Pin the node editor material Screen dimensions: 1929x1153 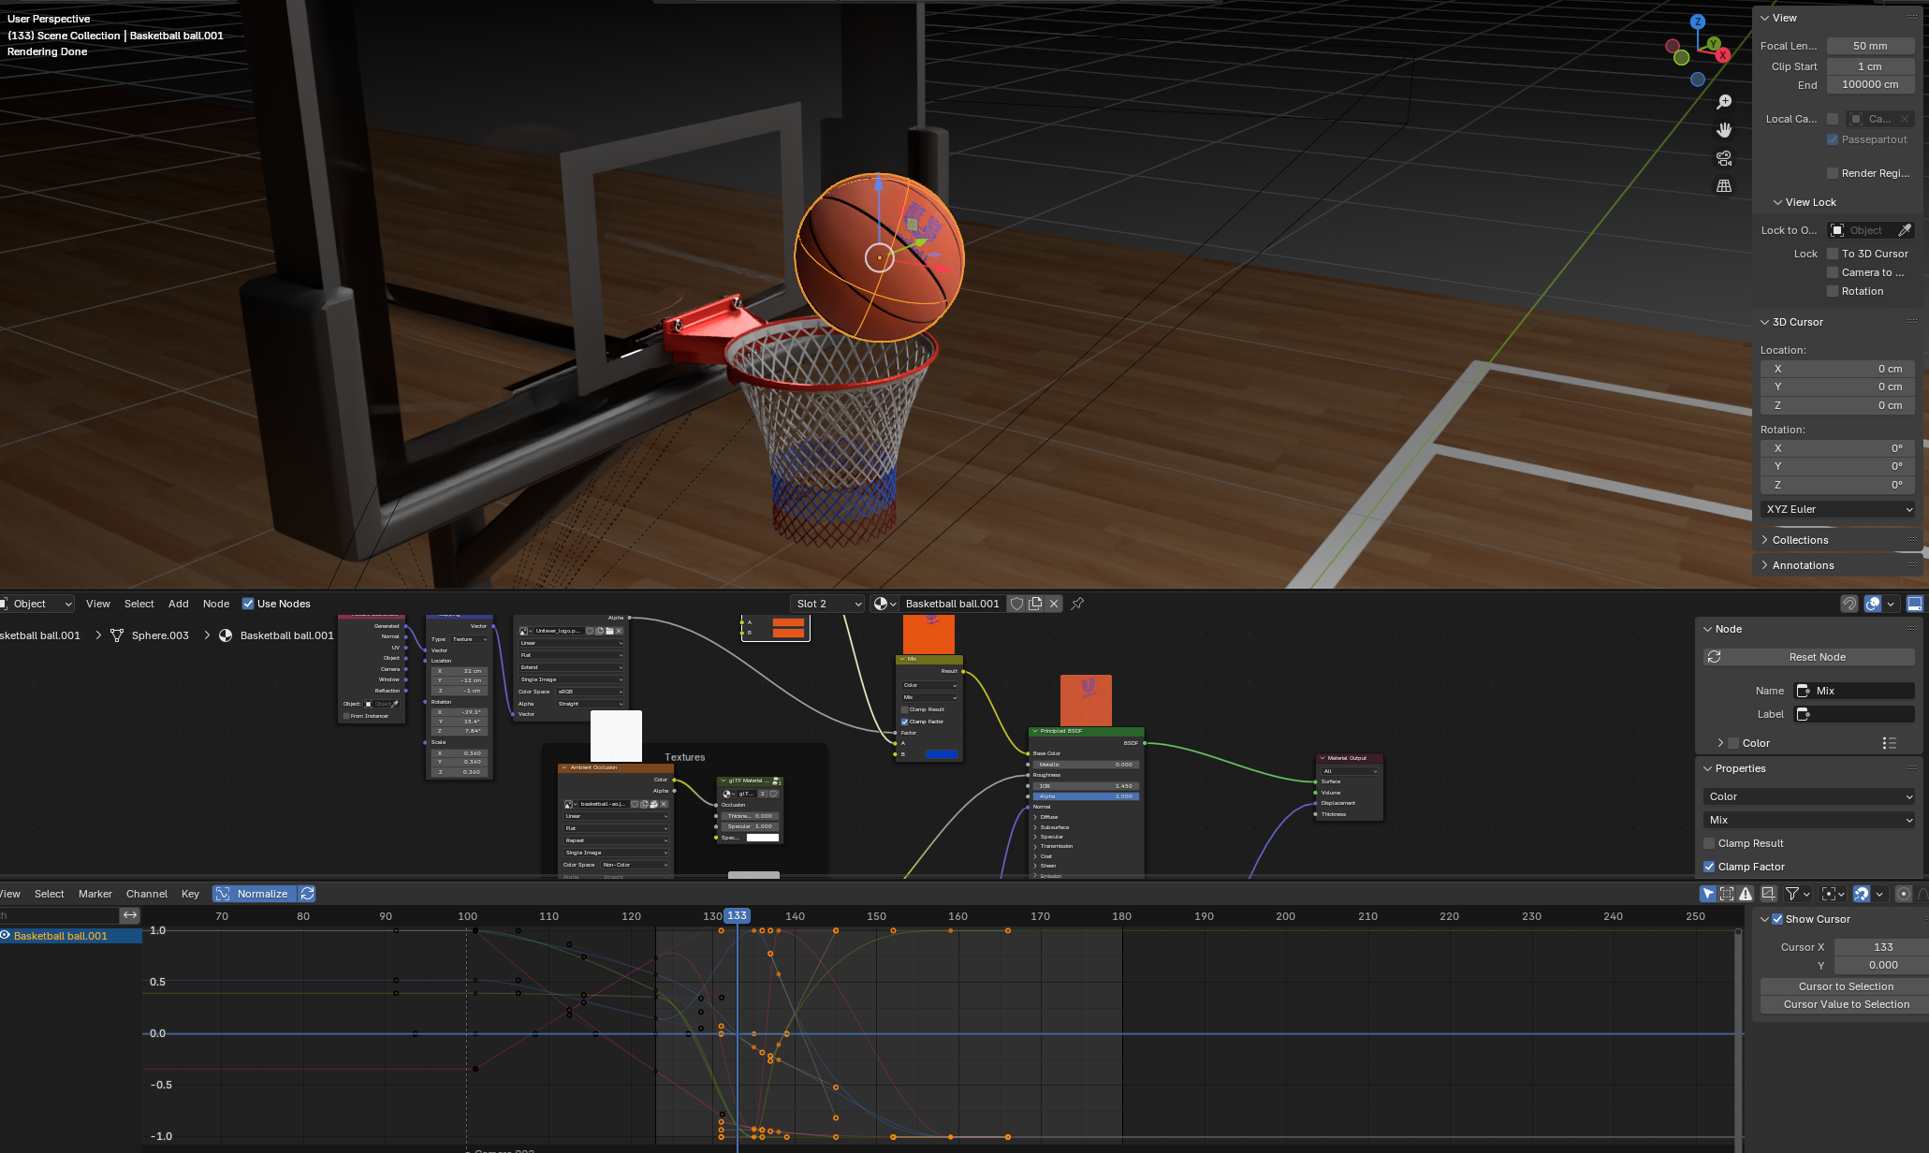(1077, 604)
